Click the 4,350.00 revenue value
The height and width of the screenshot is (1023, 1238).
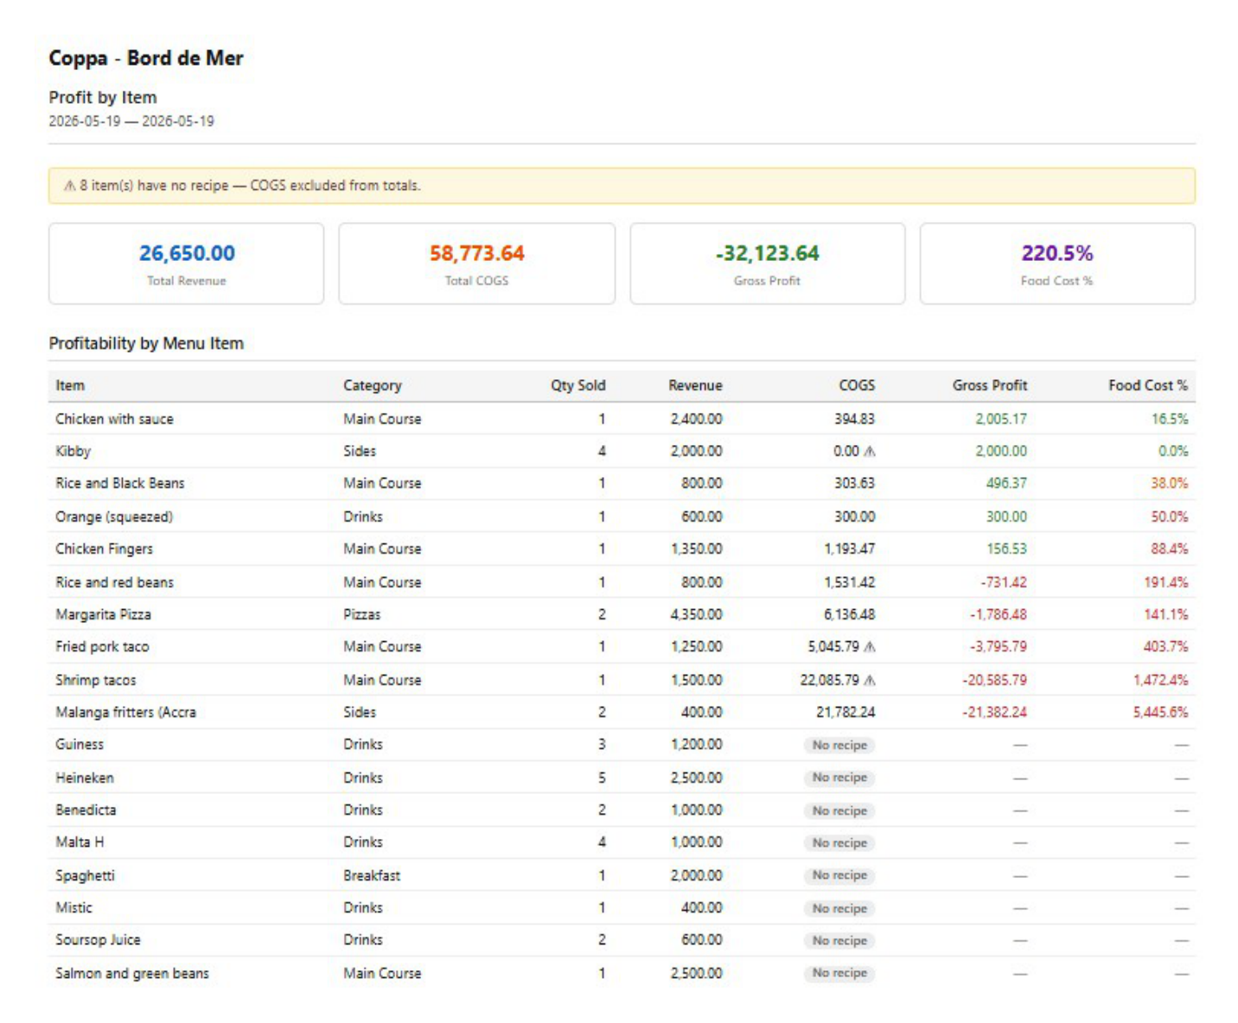(x=696, y=614)
